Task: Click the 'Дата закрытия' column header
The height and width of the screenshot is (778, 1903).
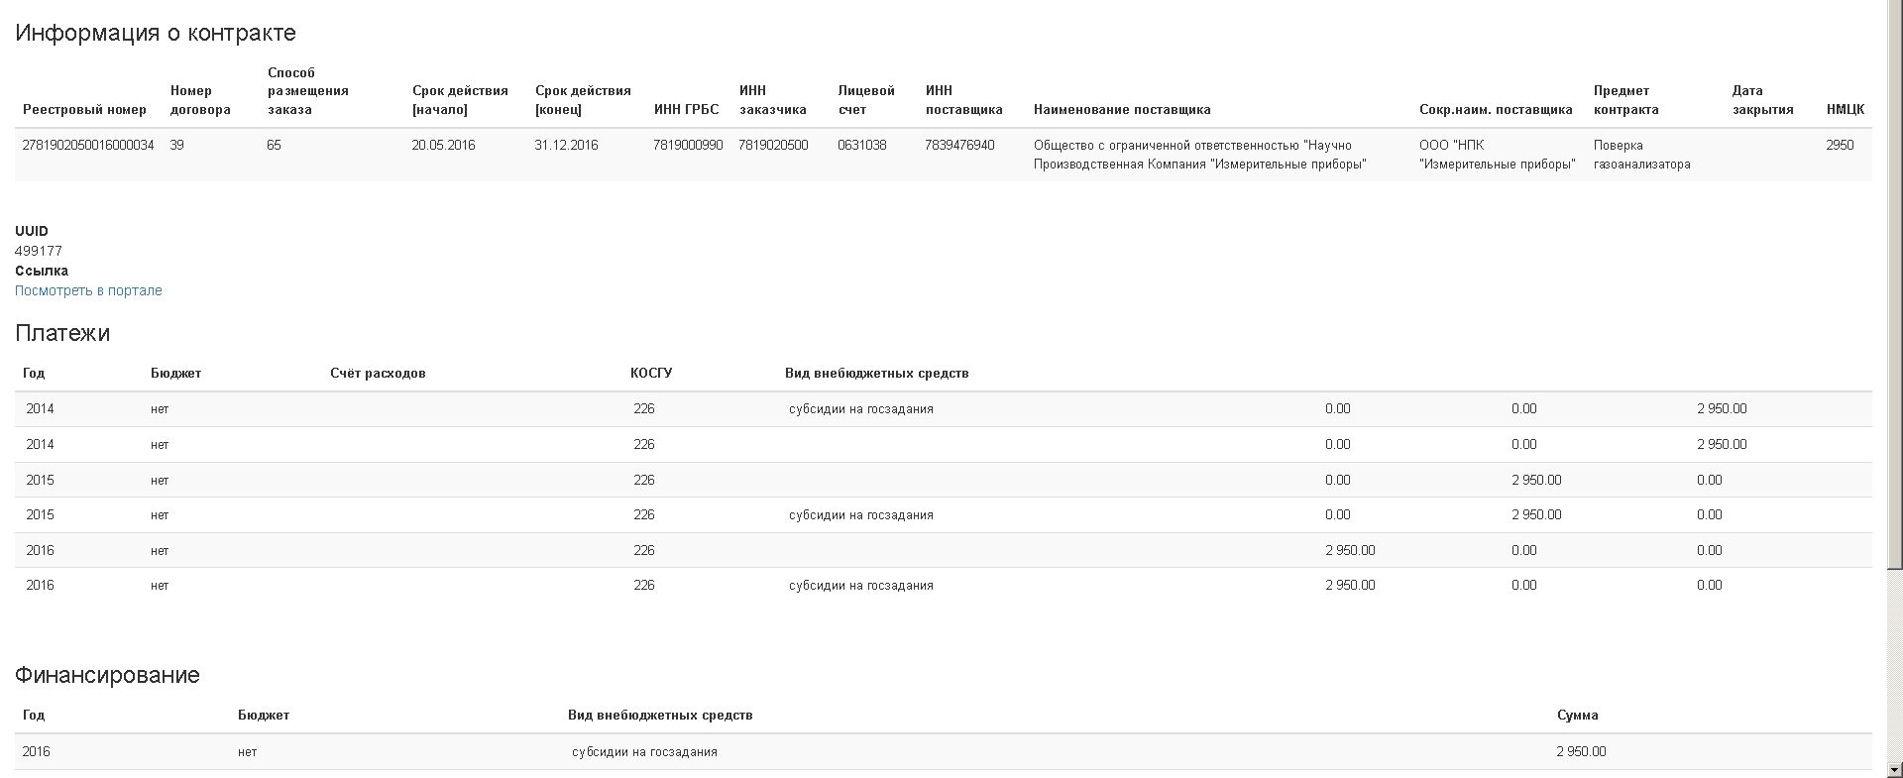Action: (x=1762, y=100)
